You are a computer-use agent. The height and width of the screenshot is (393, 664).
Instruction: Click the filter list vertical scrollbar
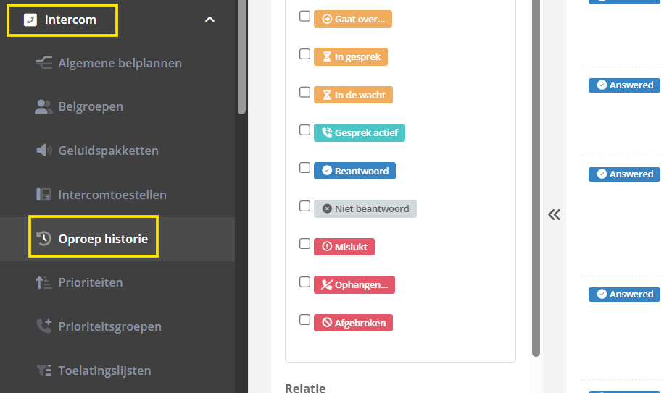tap(536, 181)
